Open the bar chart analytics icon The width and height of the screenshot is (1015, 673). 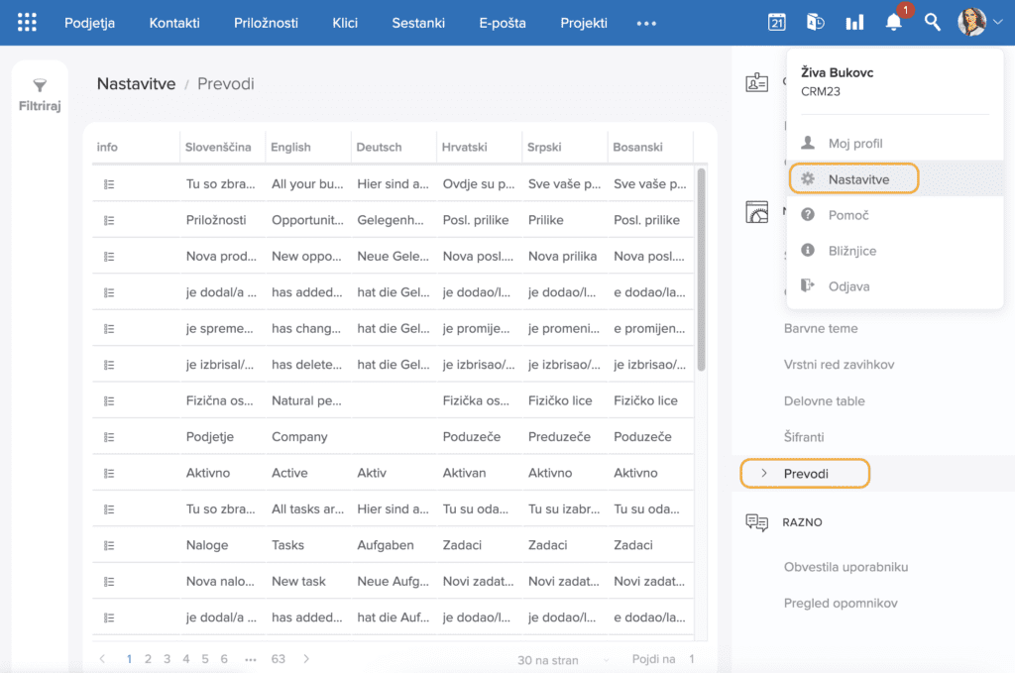pos(854,22)
